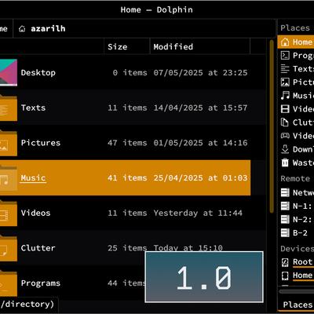Click the home icon in breadcrumb bar
This screenshot has height=314, width=314.
click(22, 28)
